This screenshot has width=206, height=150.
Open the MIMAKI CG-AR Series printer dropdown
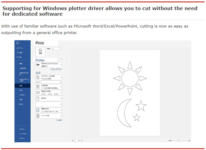tap(49, 65)
